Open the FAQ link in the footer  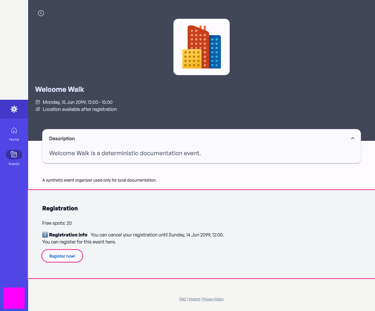coord(183,299)
